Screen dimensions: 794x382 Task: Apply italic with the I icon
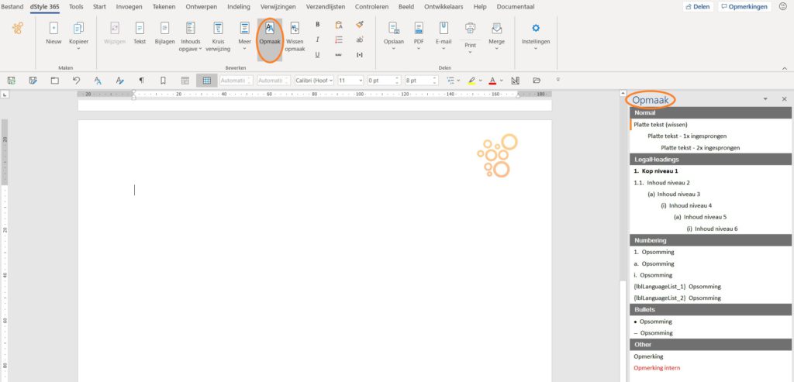point(317,40)
